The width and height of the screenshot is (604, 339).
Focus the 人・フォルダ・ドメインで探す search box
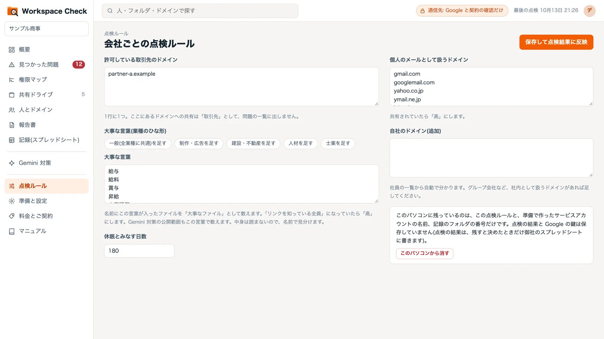(200, 11)
